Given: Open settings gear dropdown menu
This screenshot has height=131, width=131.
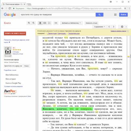Looking at the screenshot, I should pos(123,27).
